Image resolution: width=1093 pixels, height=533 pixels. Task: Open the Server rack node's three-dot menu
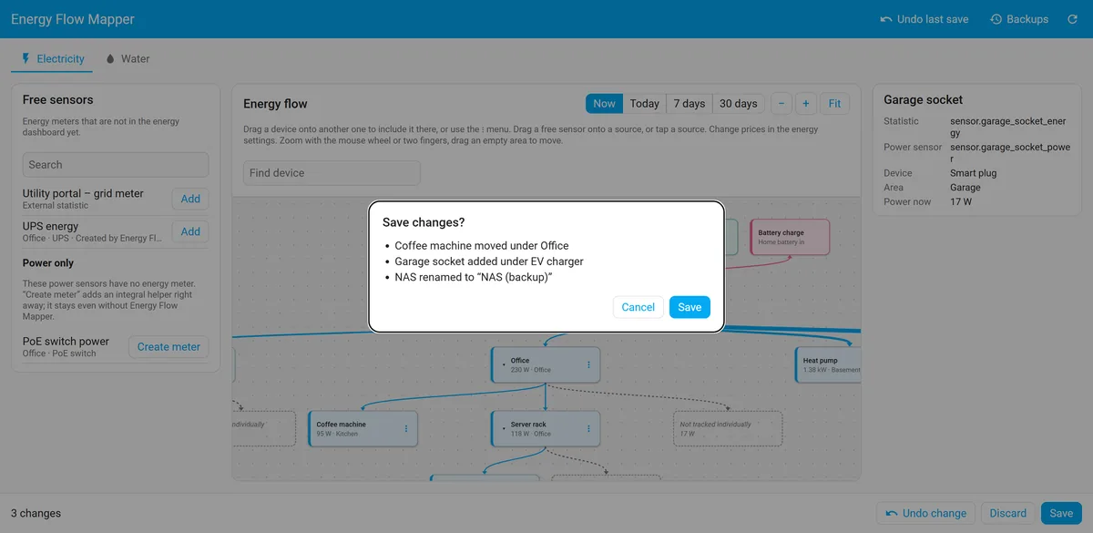588,428
